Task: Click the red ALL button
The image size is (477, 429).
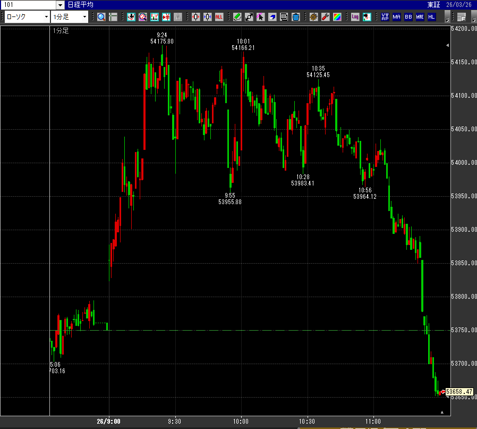Action: coord(219,17)
